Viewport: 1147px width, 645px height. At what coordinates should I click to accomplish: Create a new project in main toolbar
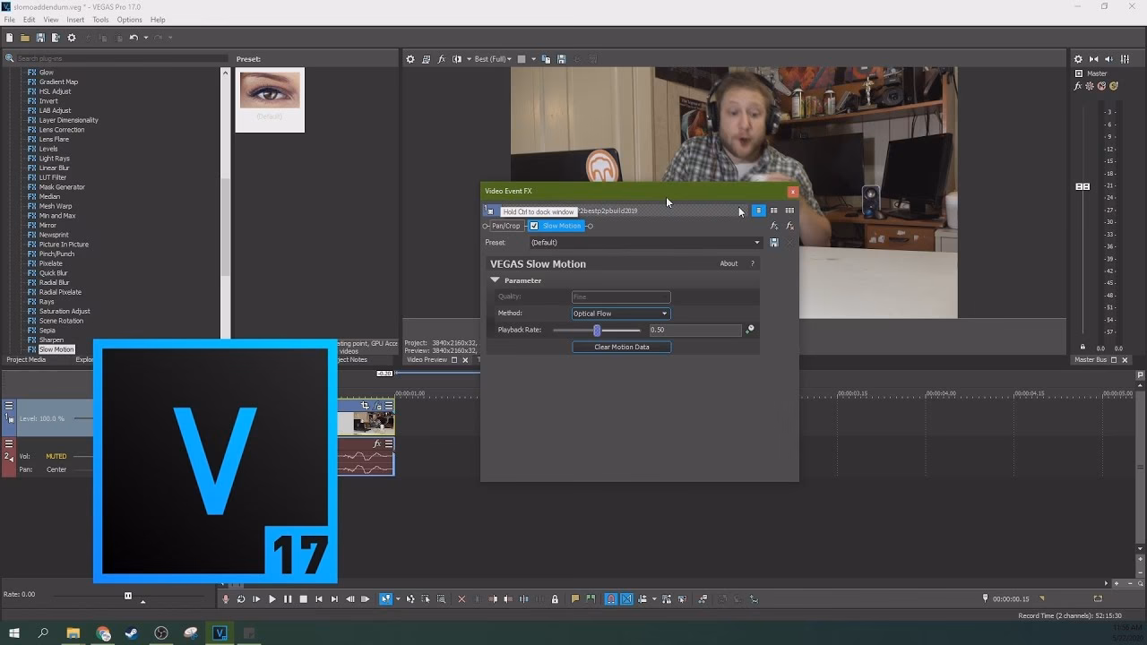10,38
